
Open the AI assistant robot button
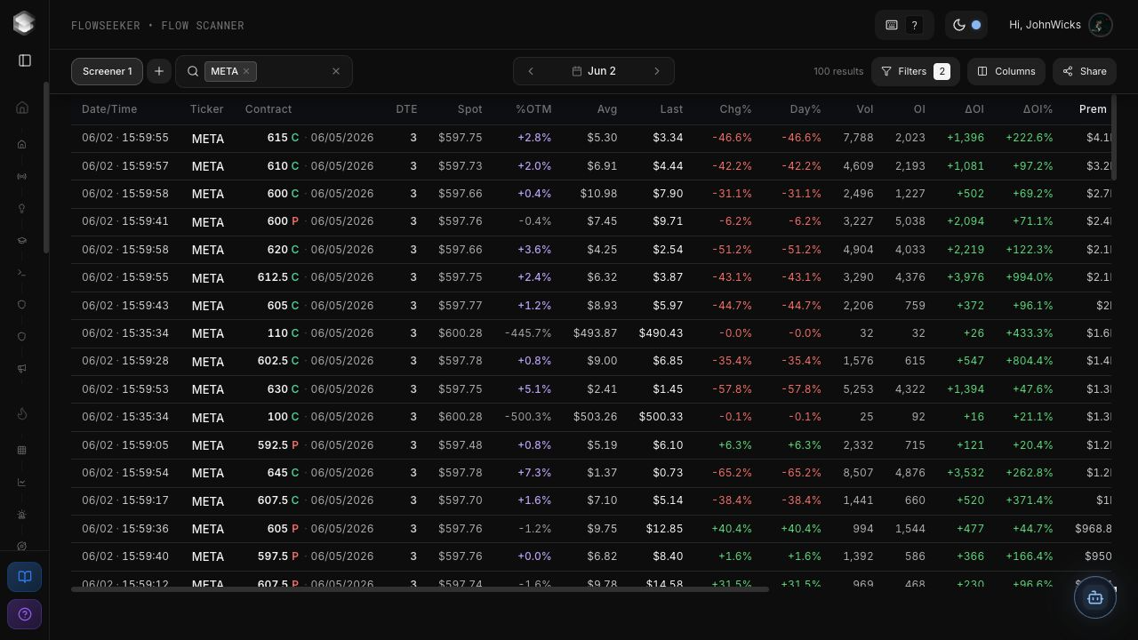pyautogui.click(x=1095, y=598)
